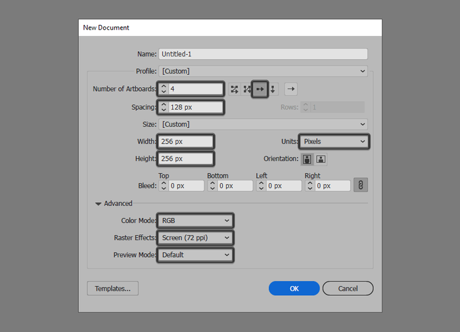Screen dimensions: 460x332
Task: Choose Arrange by Column layout icon
Action: click(273, 89)
